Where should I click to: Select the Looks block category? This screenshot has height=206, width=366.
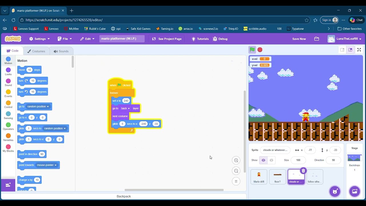point(8,72)
